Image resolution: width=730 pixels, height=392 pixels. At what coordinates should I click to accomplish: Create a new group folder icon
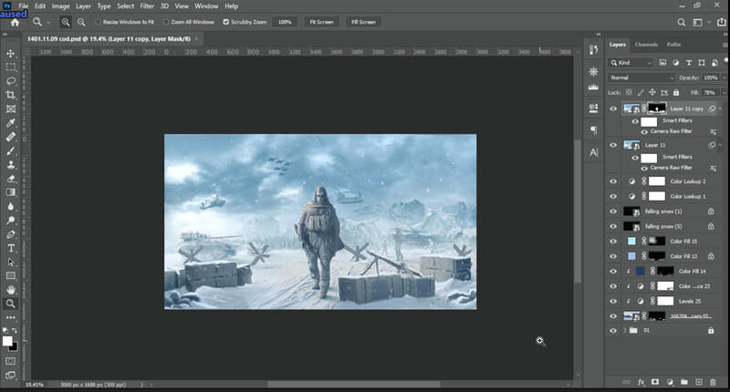pos(683,382)
